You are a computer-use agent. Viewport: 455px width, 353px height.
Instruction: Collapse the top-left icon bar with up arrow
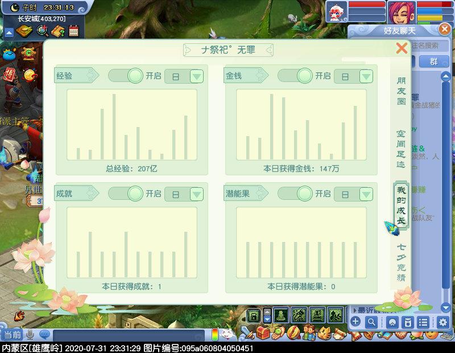9,32
